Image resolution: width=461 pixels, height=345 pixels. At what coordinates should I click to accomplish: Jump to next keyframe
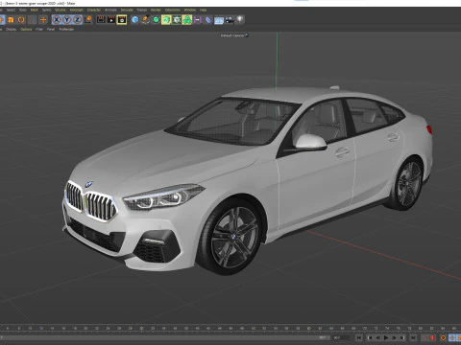point(402,337)
